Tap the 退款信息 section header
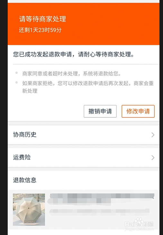This screenshot has width=163, height=235. 25,180
